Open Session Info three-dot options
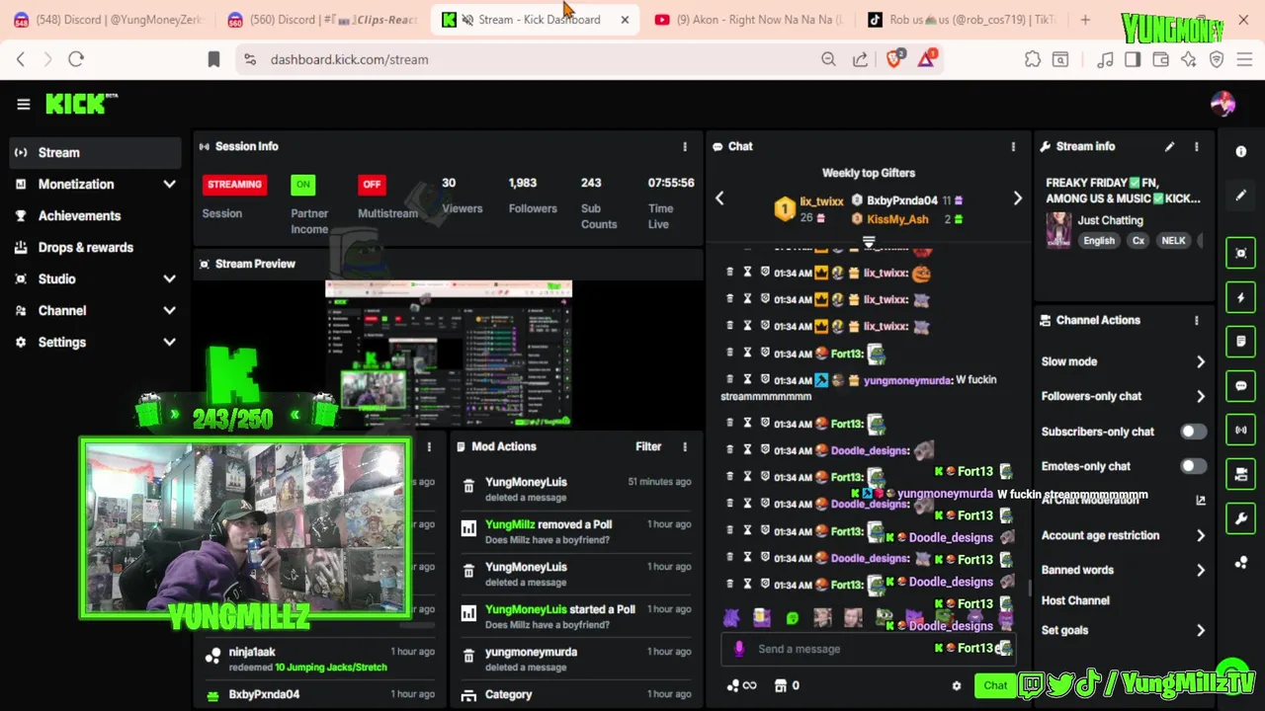 pyautogui.click(x=685, y=146)
